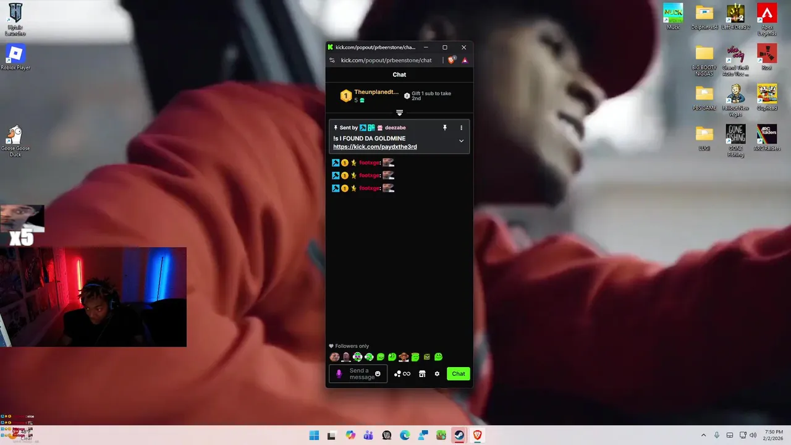
Task: Click the green Chat send button
Action: tap(459, 374)
